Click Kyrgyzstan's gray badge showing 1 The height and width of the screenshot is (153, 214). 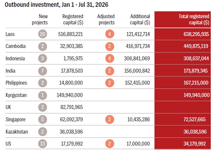(42, 95)
